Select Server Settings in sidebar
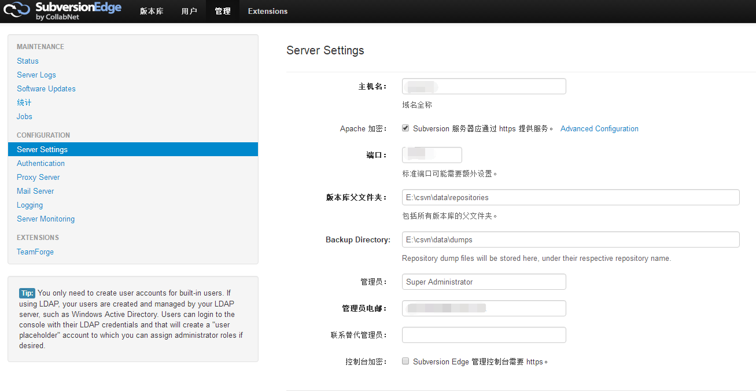756x391 pixels. [x=133, y=149]
